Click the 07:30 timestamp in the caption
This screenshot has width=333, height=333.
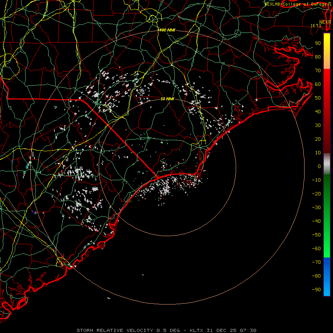248,330
